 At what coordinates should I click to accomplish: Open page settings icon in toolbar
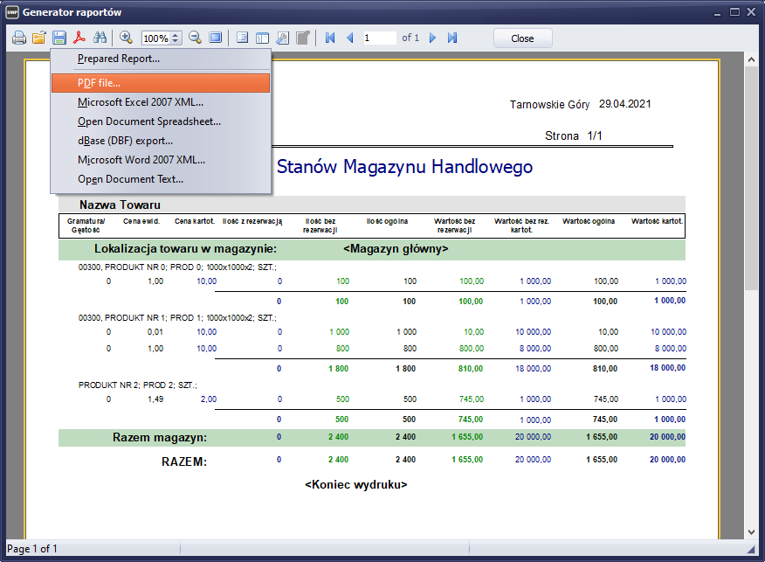[x=282, y=38]
